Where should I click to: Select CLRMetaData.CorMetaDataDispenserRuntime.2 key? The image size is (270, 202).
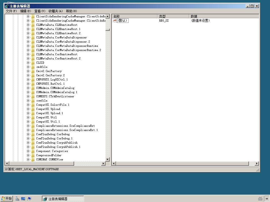[x=69, y=50]
